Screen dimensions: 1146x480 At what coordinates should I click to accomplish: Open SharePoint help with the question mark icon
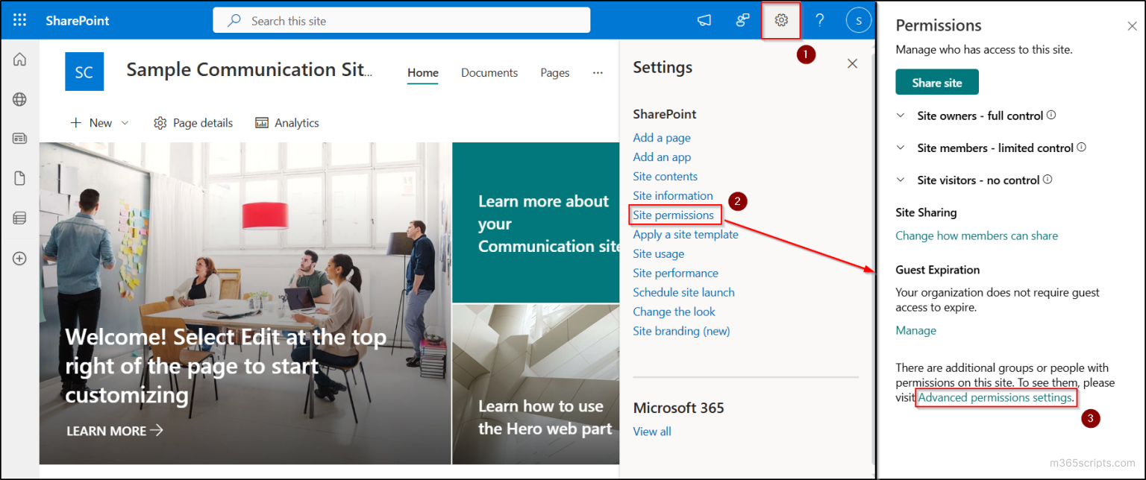819,20
